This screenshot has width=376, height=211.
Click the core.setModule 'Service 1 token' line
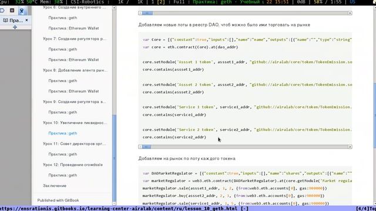[247, 107]
